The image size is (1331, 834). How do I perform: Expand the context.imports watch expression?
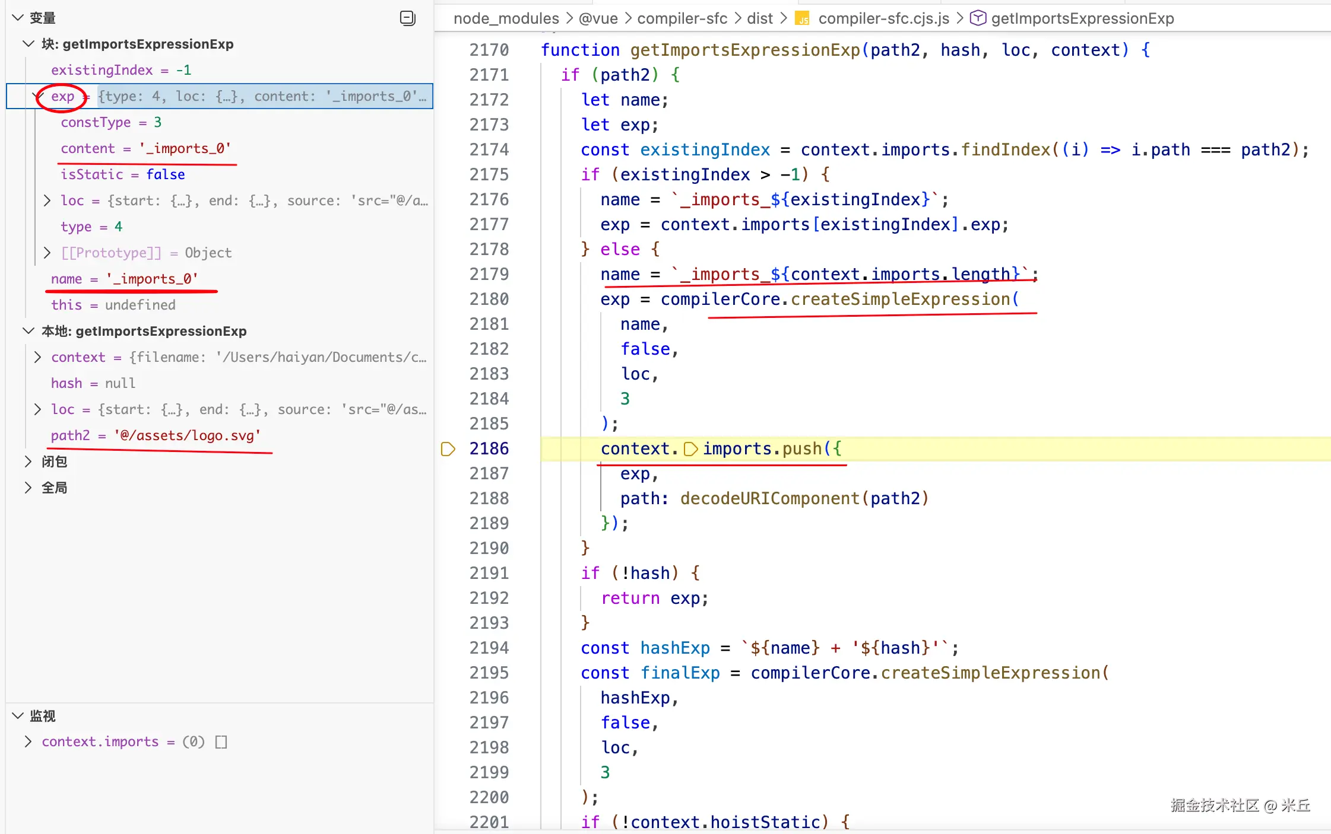(x=28, y=742)
